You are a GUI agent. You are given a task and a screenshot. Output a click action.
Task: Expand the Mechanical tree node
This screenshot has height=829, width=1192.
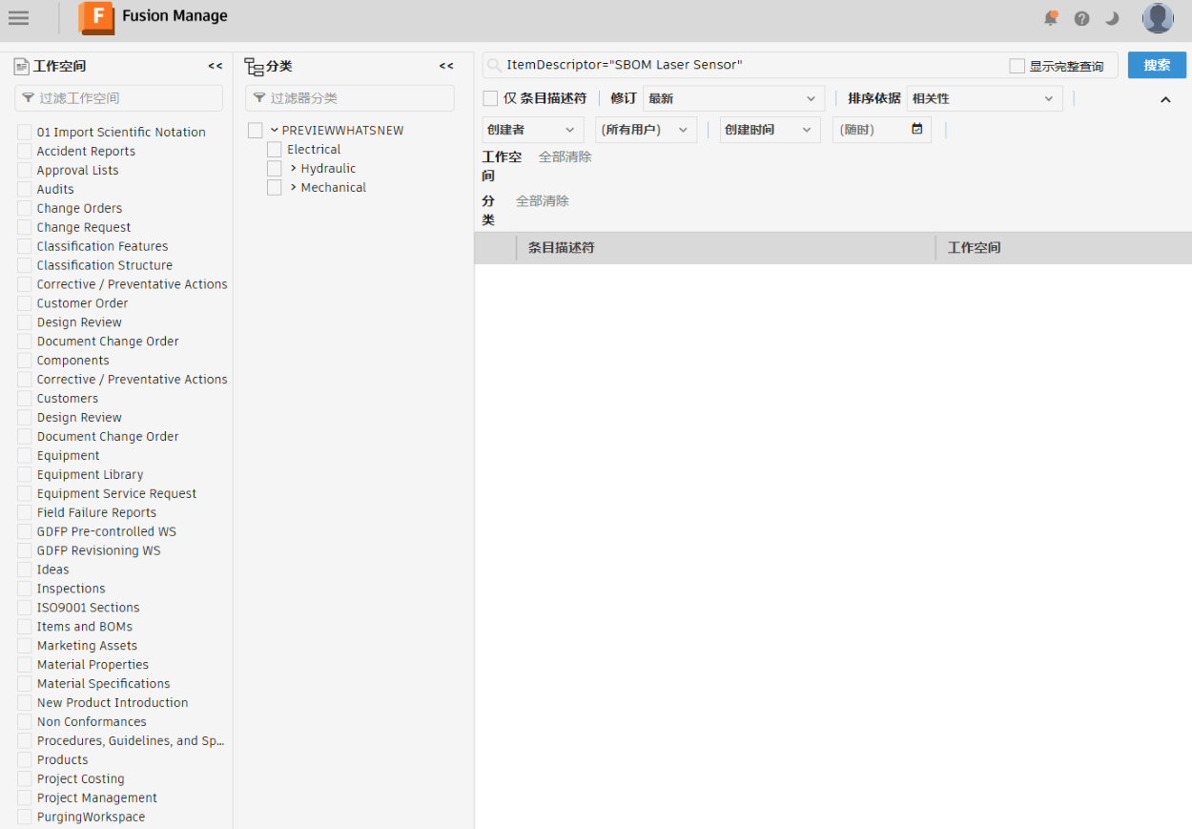click(293, 187)
